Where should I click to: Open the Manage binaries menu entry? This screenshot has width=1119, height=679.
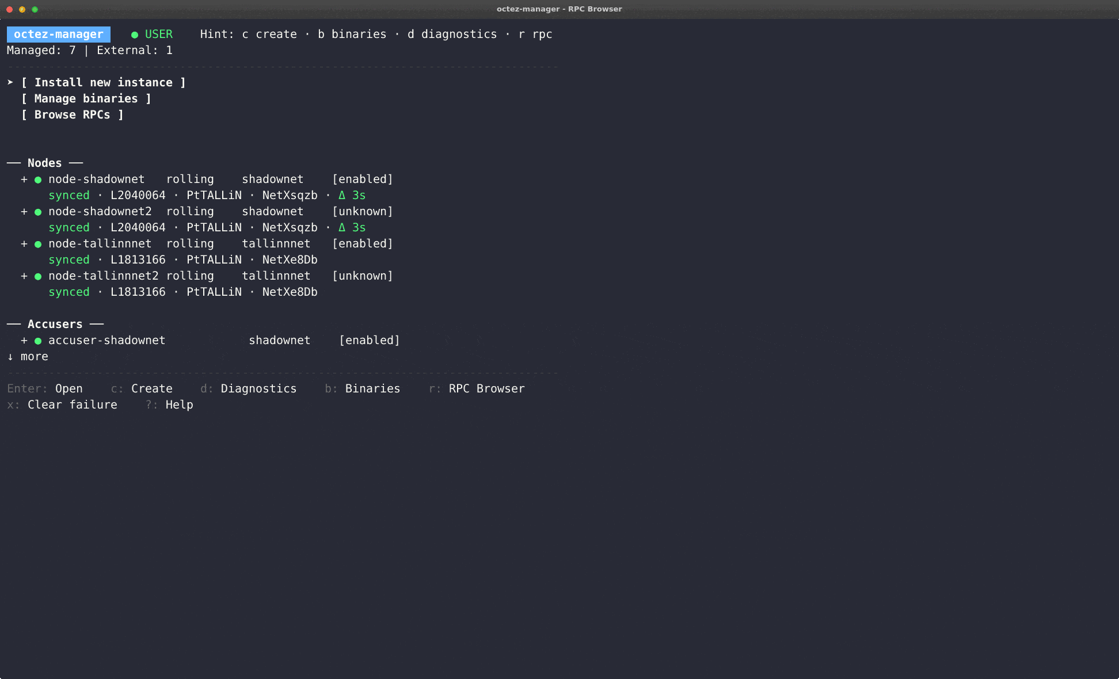coord(86,98)
